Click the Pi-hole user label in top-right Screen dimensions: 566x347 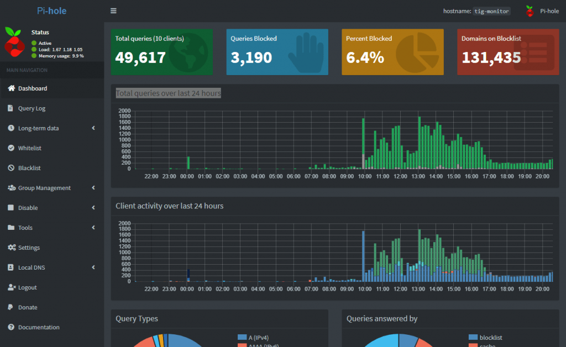(x=549, y=11)
